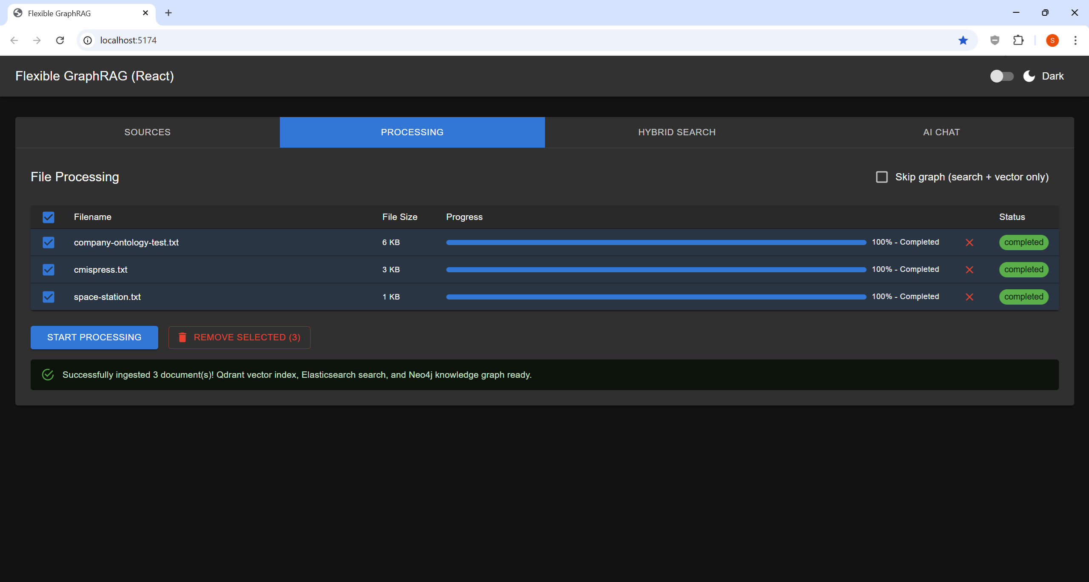Click the red X to cancel company-ontology-test.txt
1089x582 pixels.
970,242
